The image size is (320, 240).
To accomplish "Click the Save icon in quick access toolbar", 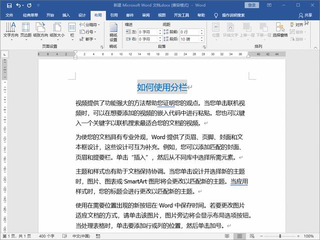I will (9, 5).
